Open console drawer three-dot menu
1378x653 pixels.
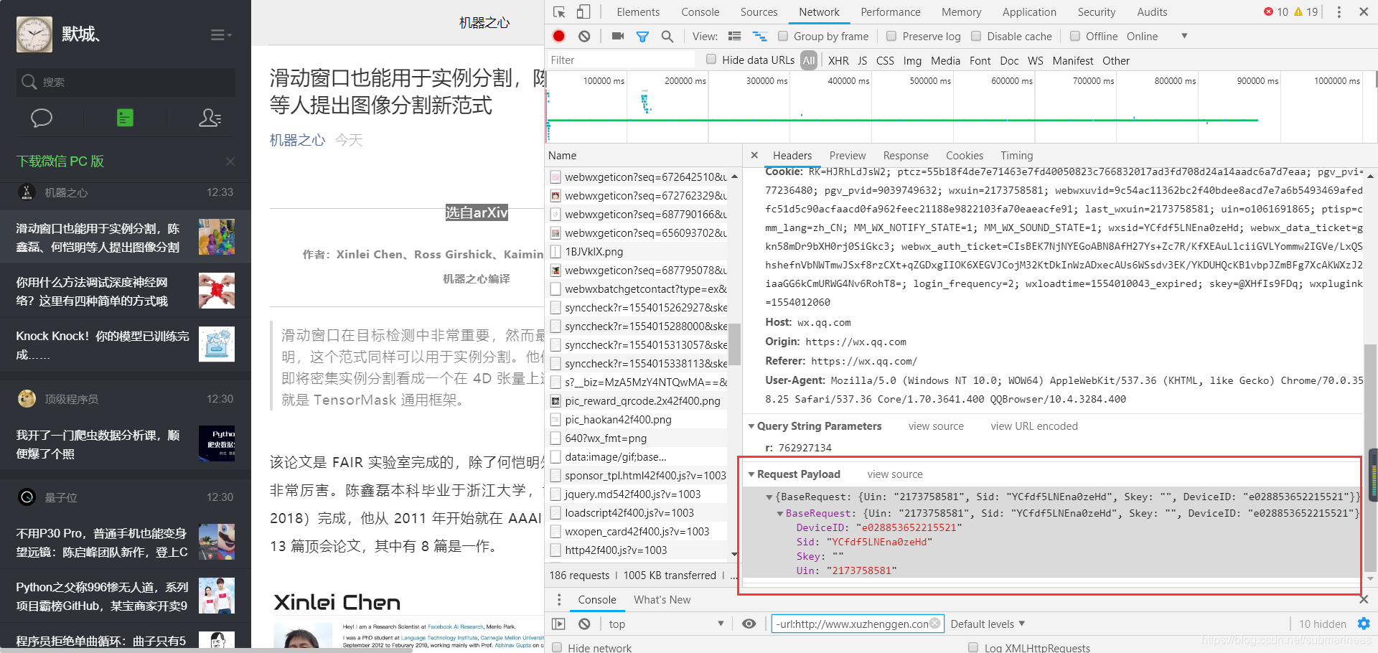click(x=559, y=600)
